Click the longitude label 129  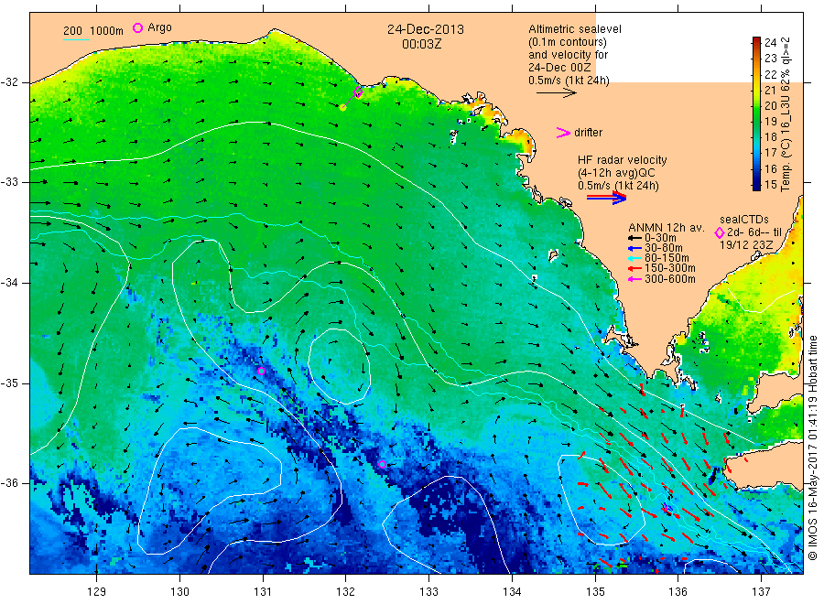point(97,592)
